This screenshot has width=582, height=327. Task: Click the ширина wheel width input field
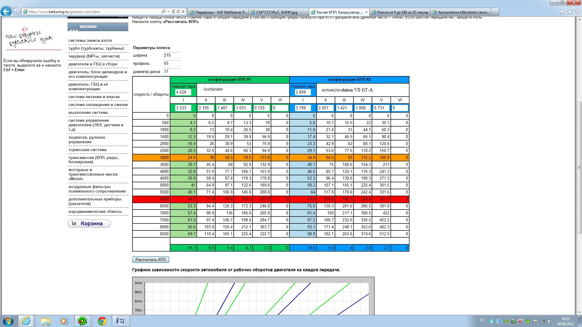coord(172,55)
